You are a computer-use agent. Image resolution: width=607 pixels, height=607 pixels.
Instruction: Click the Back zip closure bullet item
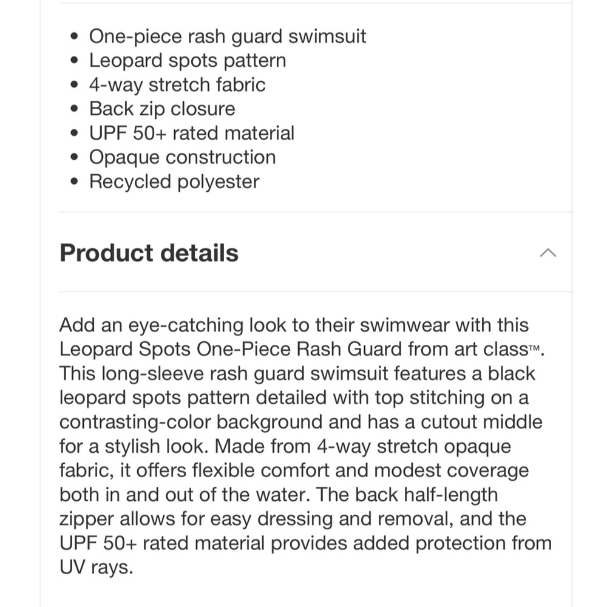162,109
